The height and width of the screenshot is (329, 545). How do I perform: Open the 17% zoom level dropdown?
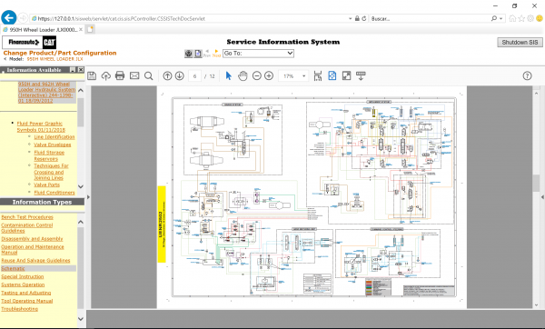tap(293, 75)
